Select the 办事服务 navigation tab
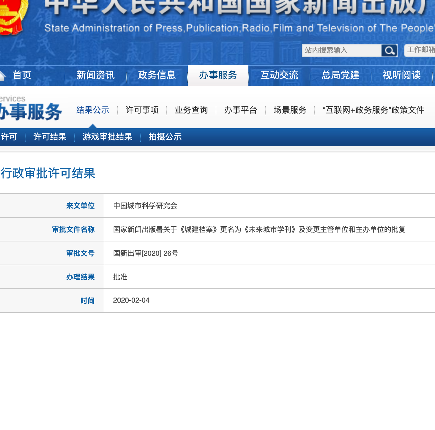 pyautogui.click(x=218, y=75)
